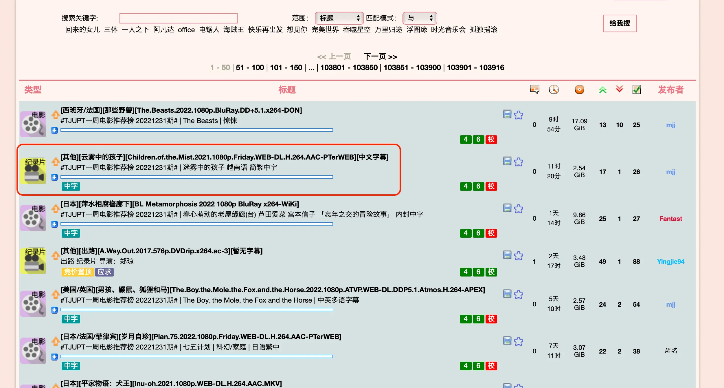The height and width of the screenshot is (388, 724).
Task: Sort by leechers red down-arrows icon
Action: click(x=619, y=89)
